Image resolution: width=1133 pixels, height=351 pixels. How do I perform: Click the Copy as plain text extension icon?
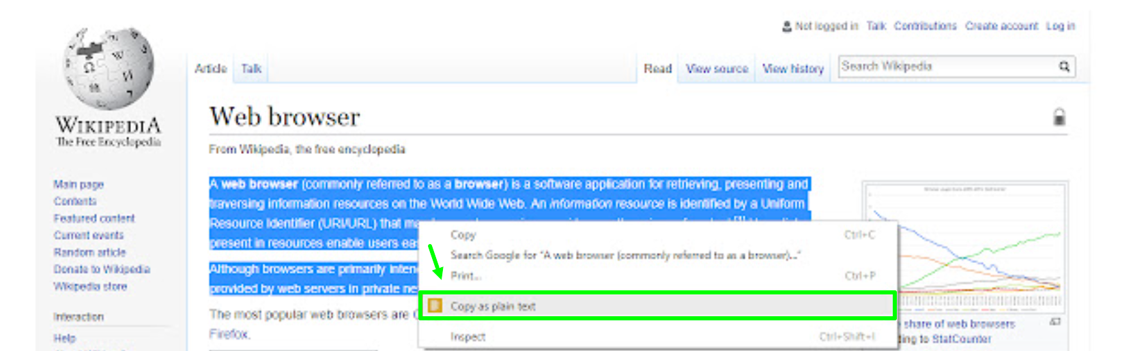(x=435, y=306)
